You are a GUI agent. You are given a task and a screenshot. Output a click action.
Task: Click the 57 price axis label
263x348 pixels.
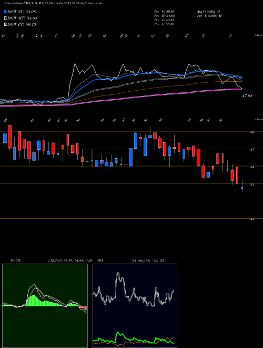(x=252, y=150)
